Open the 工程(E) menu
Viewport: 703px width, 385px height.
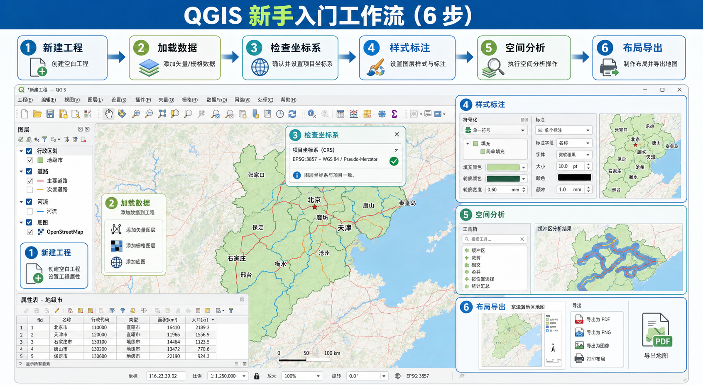(25, 100)
